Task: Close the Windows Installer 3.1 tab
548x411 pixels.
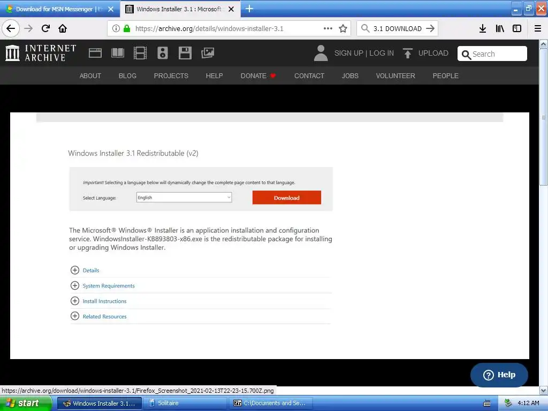Action: coord(231,9)
